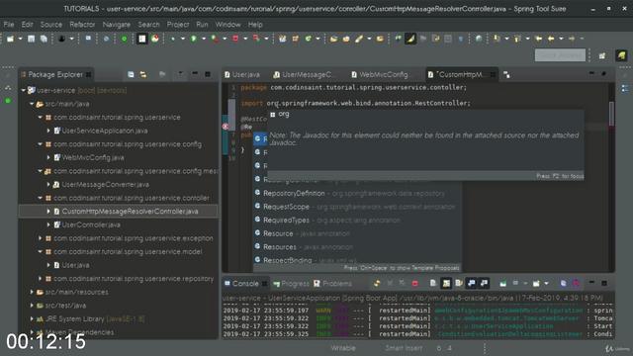Image resolution: width=633 pixels, height=356 pixels.
Task: Switch to the WebMvcConfig editor tab
Action: [380, 75]
